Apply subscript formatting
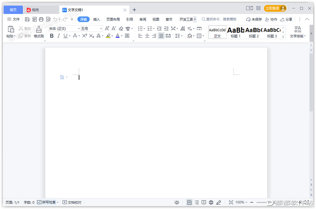This screenshot has width=316, height=209. pos(91,36)
